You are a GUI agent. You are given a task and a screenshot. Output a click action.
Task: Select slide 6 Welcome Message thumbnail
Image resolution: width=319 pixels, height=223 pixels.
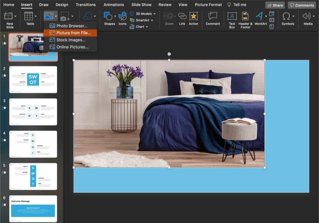[x=33, y=208]
